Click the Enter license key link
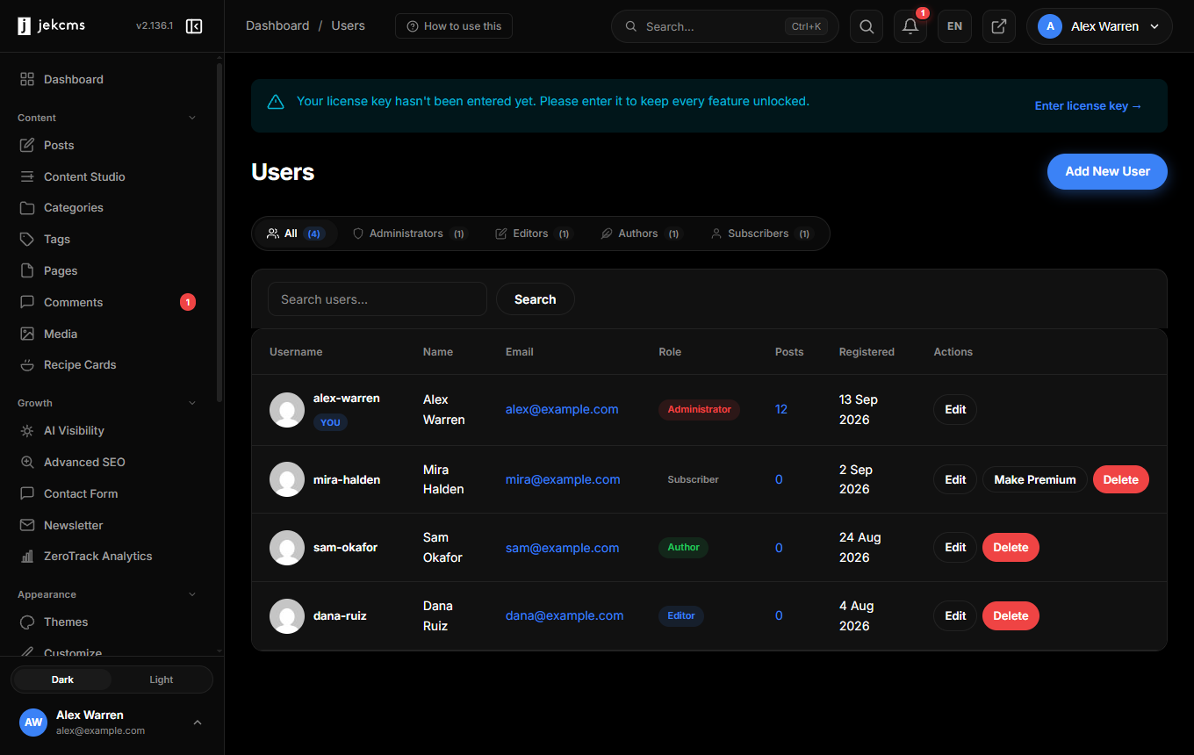Screen dimensions: 1194x755 click(1089, 106)
